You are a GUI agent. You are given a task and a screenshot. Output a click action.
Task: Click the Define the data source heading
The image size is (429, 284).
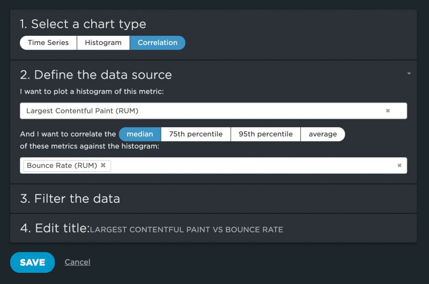(96, 75)
